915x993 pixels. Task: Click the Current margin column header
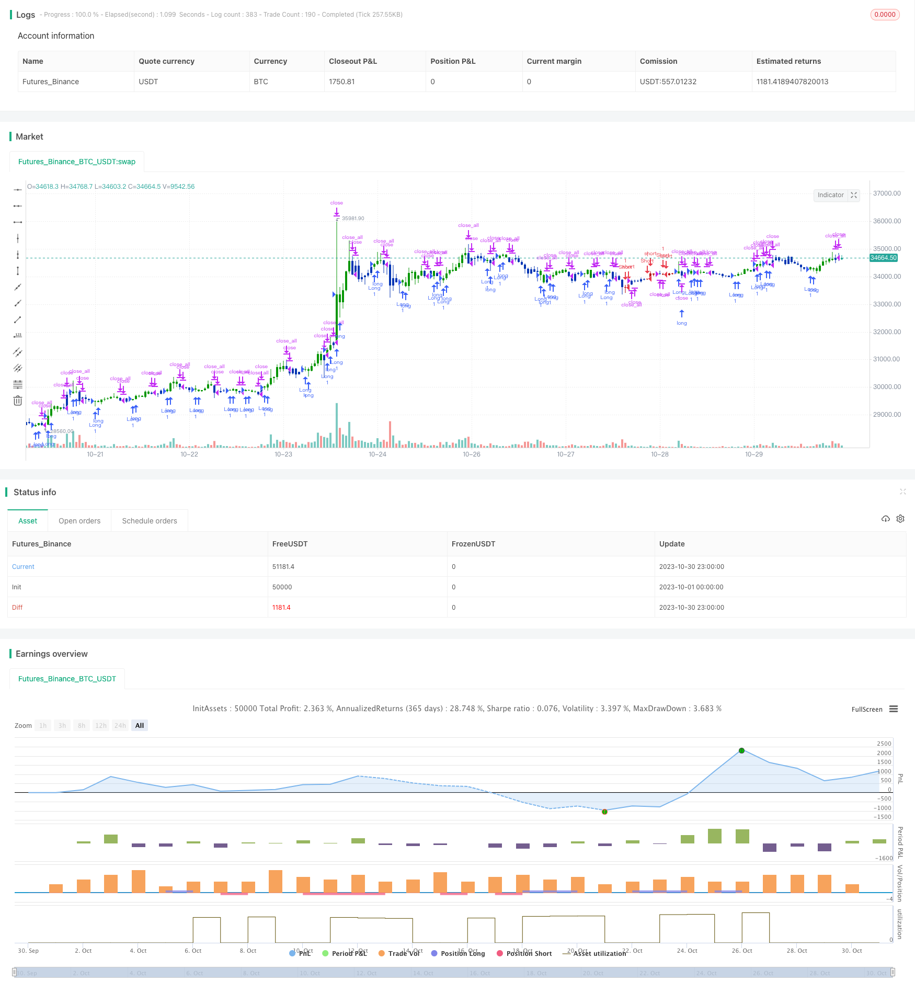(x=554, y=61)
